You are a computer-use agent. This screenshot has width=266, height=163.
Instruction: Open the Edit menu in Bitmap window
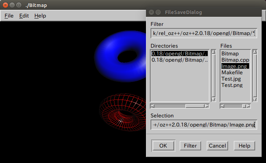24,16
